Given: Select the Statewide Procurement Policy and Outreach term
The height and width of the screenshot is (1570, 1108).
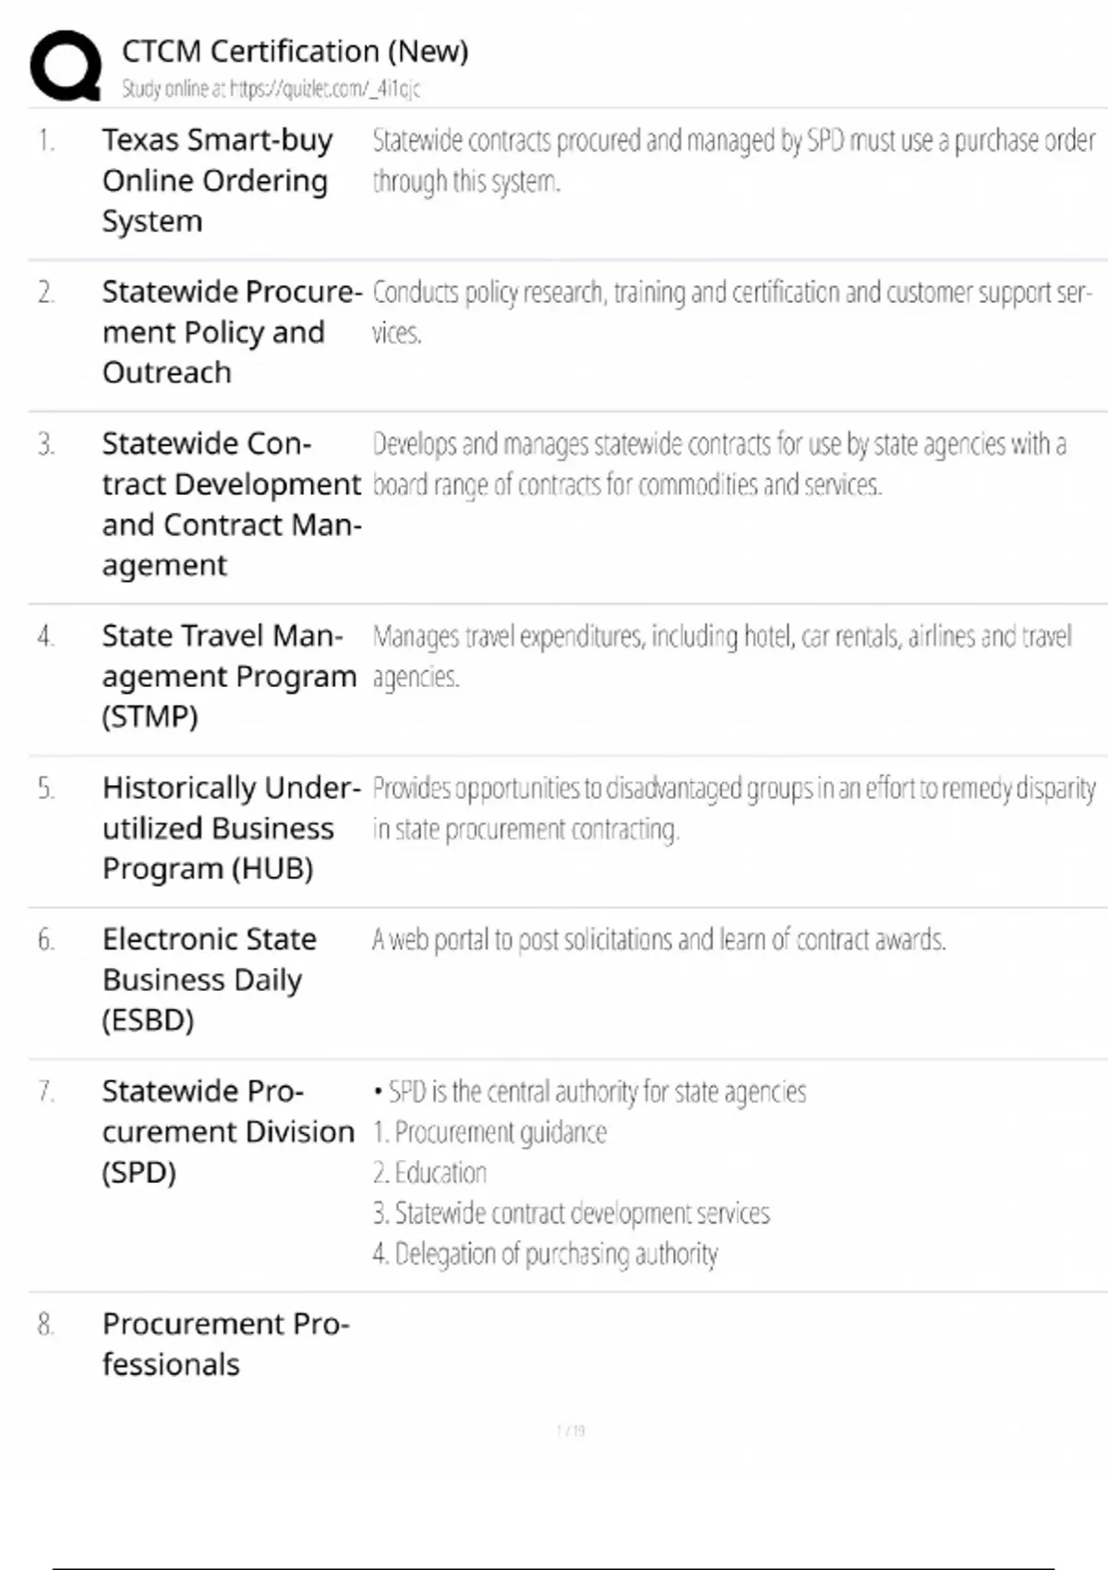Looking at the screenshot, I should click(231, 332).
